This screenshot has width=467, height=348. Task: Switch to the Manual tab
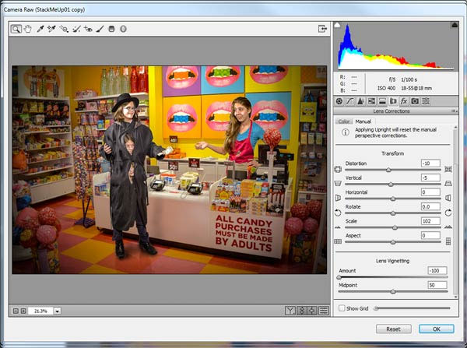point(363,121)
